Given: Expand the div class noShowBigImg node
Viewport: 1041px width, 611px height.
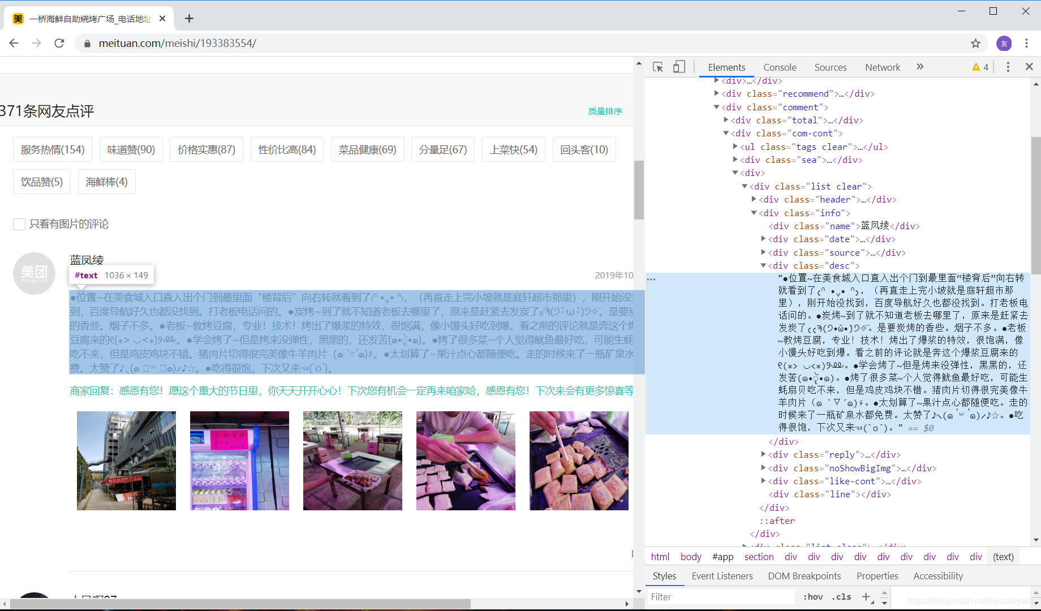Looking at the screenshot, I should click(x=763, y=468).
